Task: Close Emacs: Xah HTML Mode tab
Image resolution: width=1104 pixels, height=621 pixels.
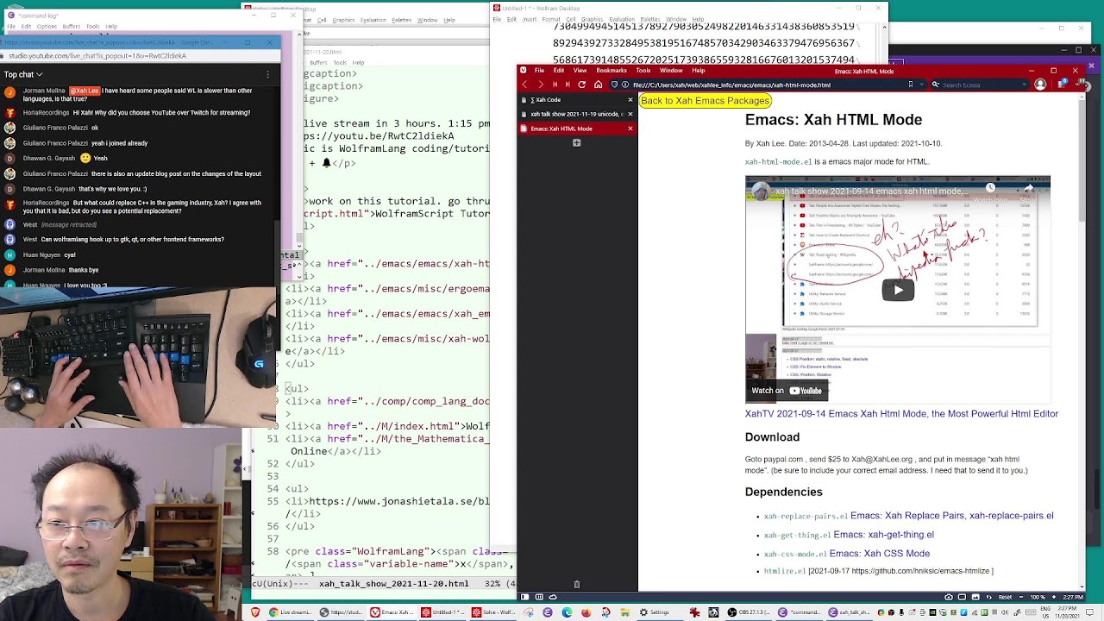Action: coord(630,129)
